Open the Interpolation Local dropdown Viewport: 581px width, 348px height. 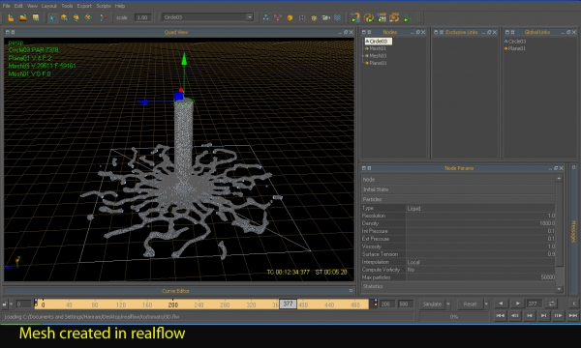click(x=480, y=262)
